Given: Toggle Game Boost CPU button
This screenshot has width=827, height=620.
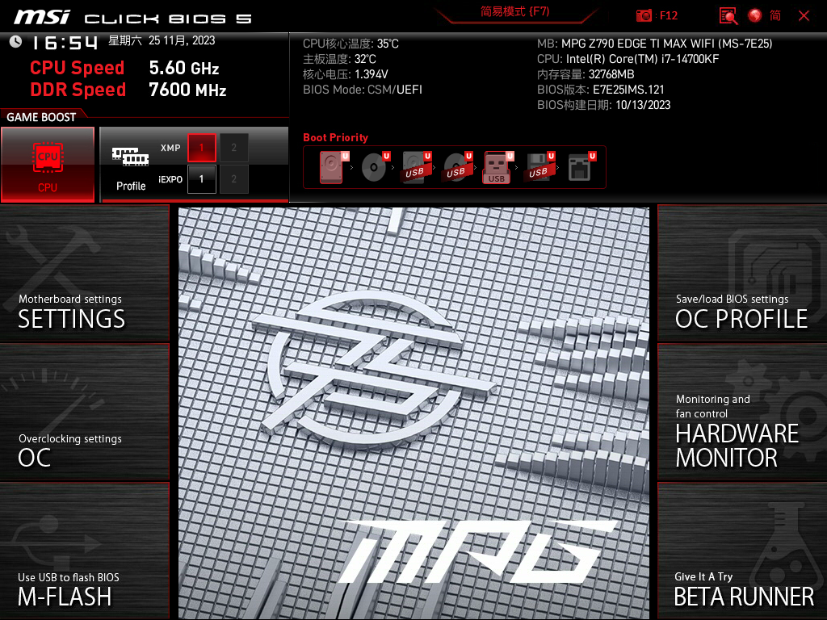Looking at the screenshot, I should coord(48,165).
